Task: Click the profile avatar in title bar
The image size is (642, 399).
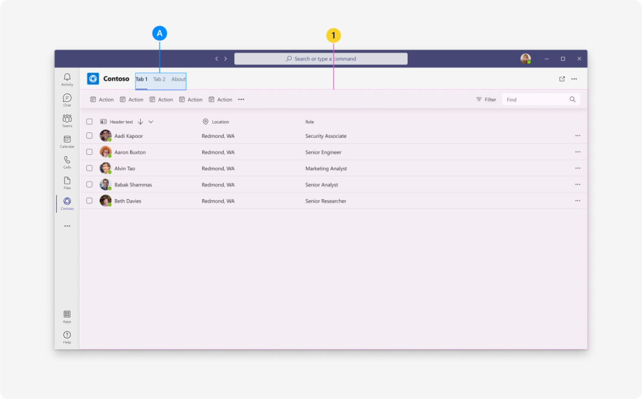Action: coord(525,59)
